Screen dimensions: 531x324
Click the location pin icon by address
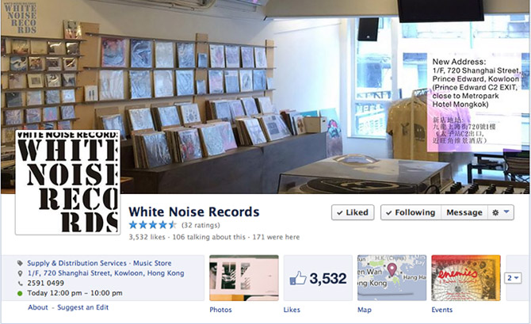click(x=20, y=273)
